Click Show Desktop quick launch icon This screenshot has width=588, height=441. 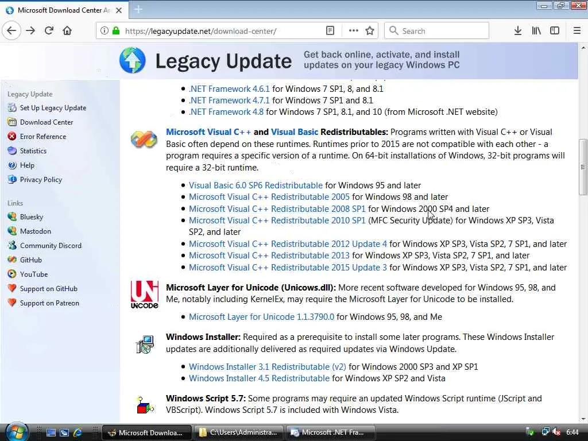click(51, 432)
